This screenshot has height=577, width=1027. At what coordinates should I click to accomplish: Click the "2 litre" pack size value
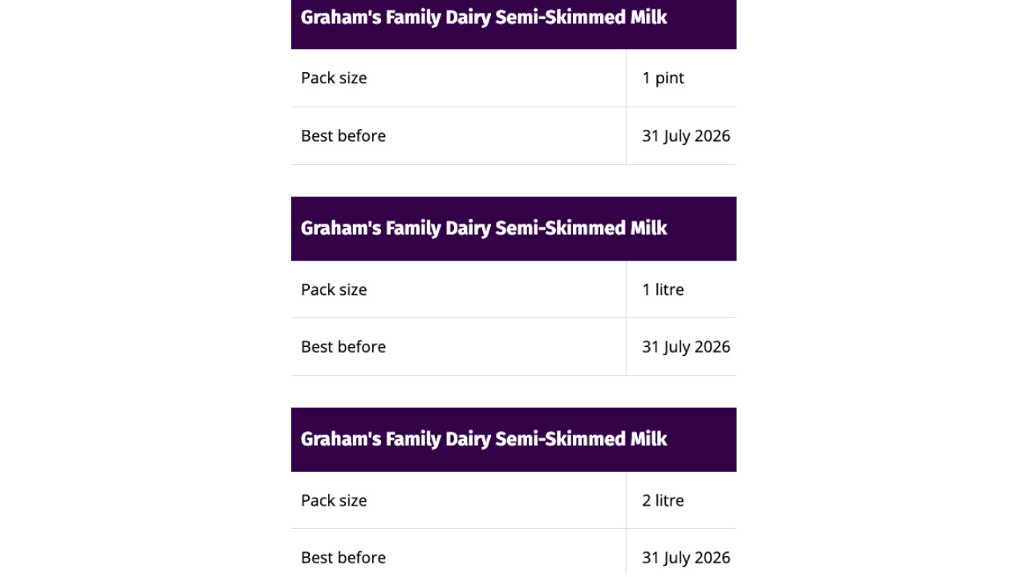[663, 500]
